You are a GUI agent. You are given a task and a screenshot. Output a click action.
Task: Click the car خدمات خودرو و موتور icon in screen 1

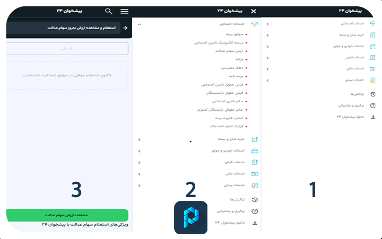pyautogui.click(x=373, y=46)
